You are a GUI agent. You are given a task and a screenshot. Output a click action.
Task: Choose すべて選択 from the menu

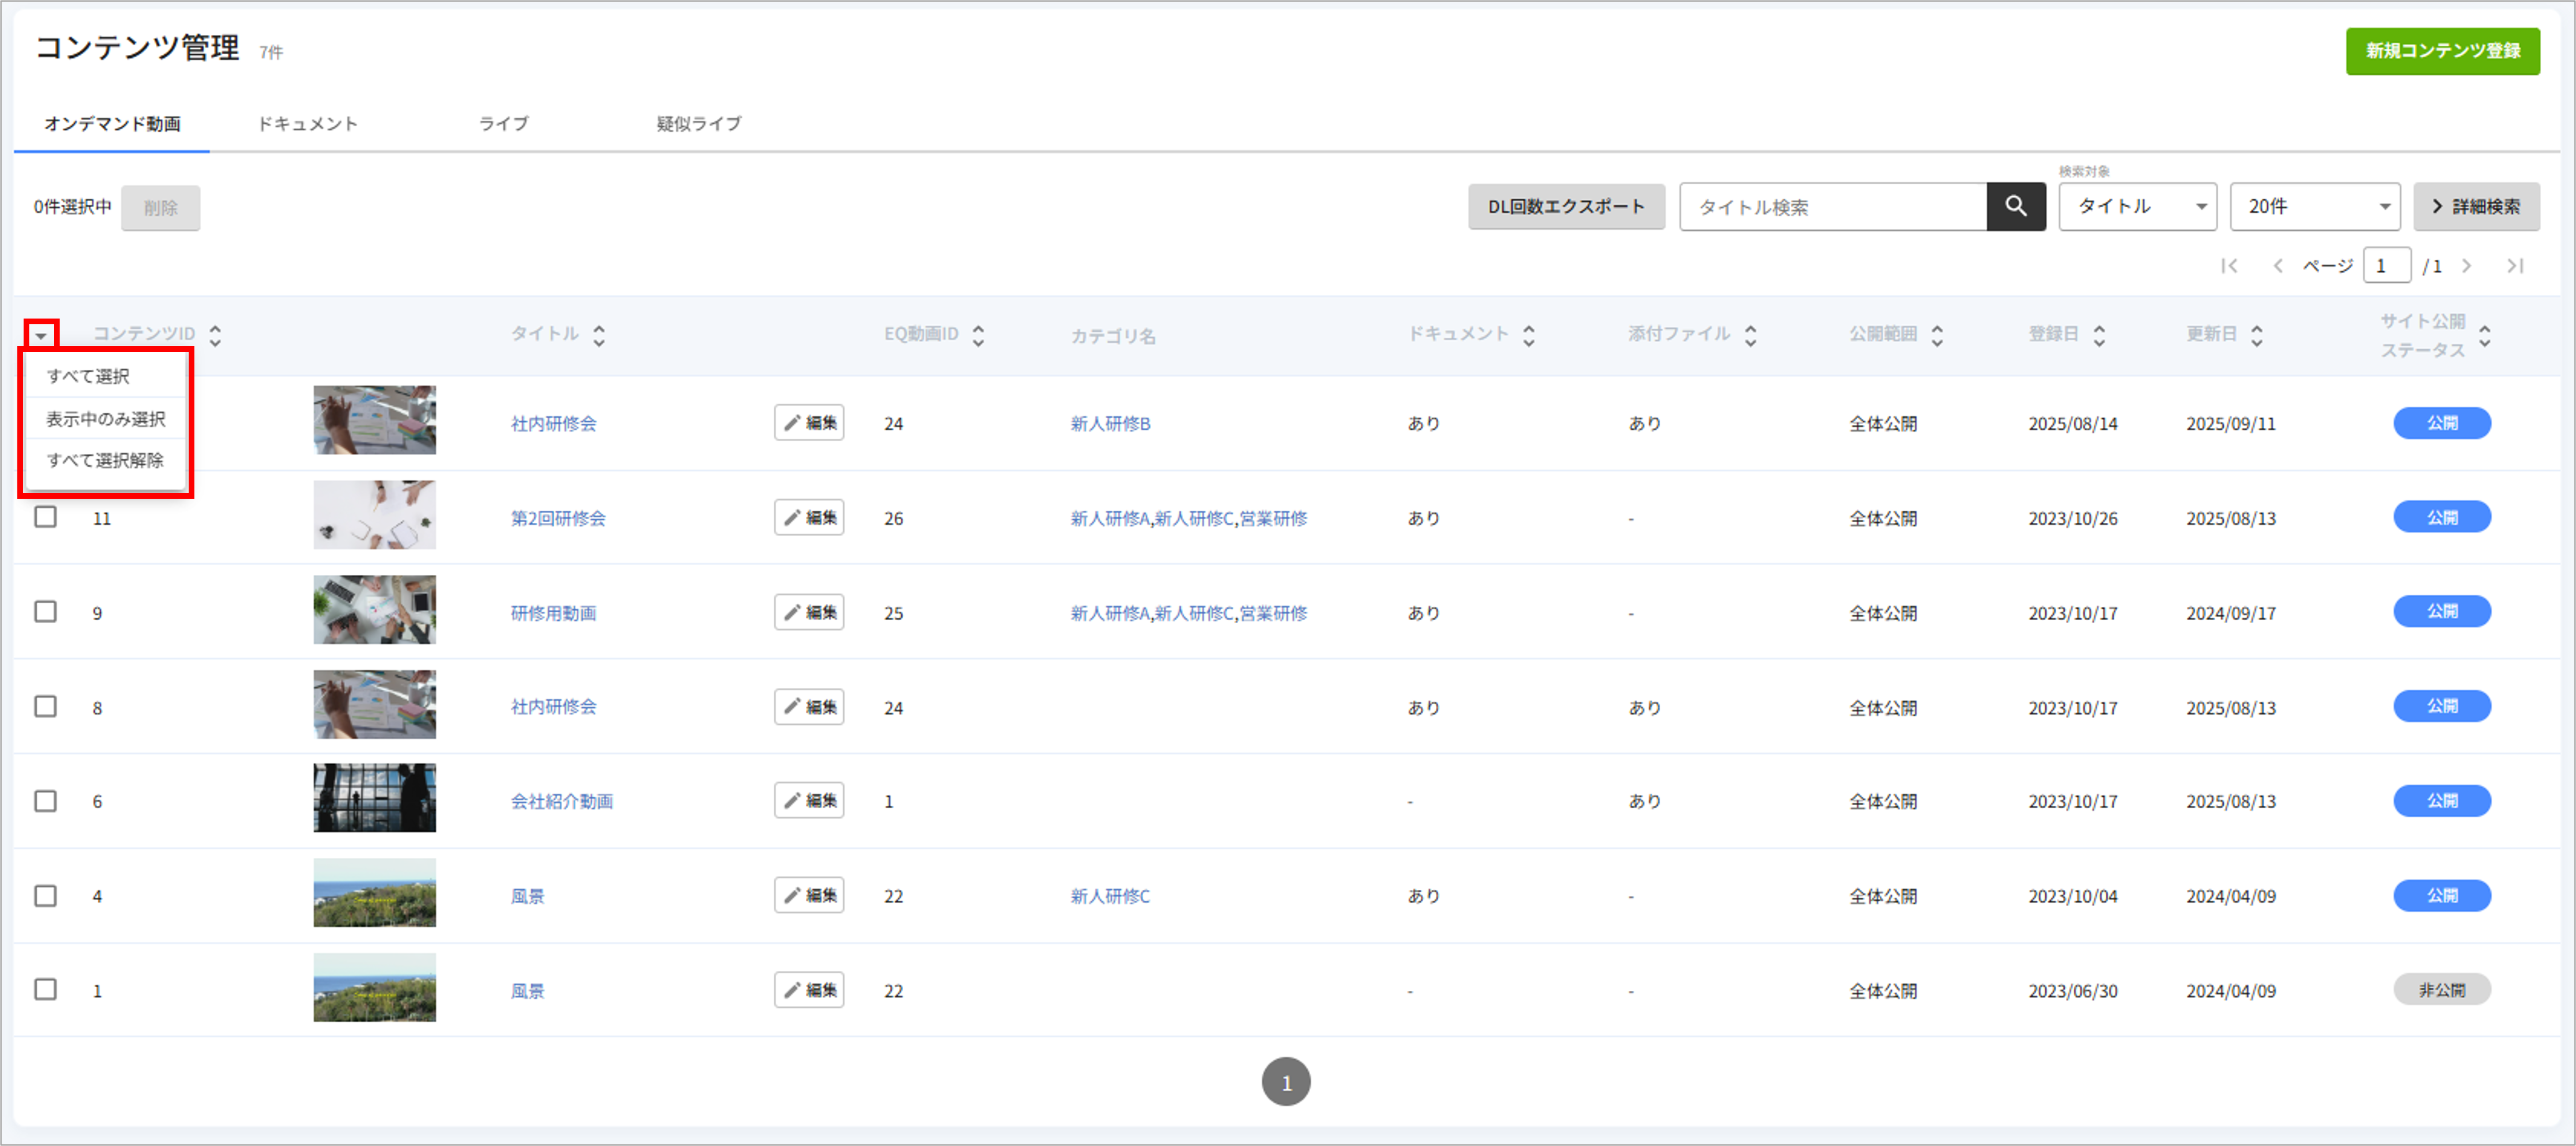[105, 376]
